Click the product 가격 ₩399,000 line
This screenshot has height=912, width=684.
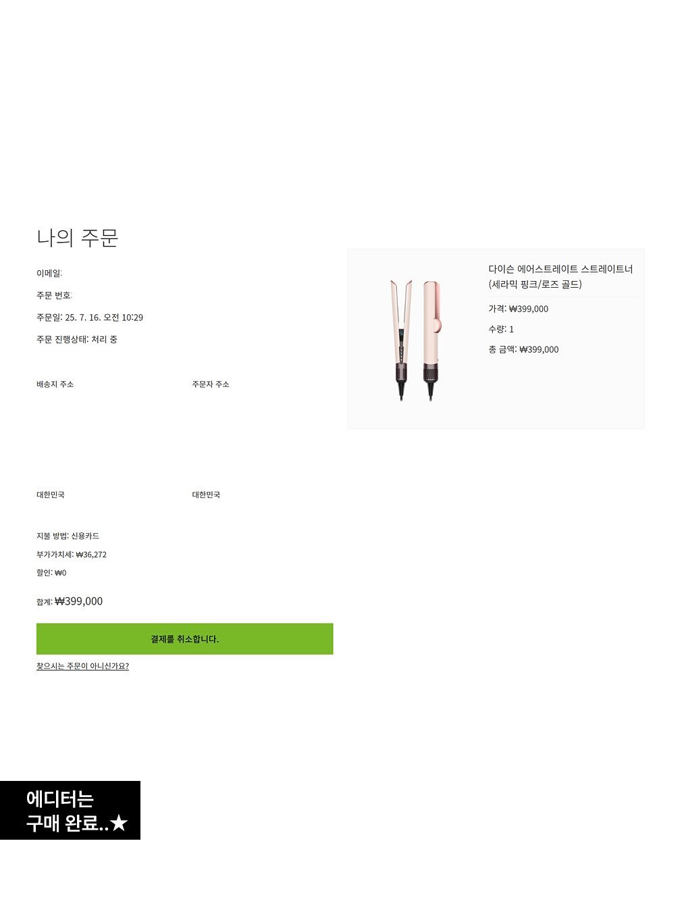click(x=519, y=309)
